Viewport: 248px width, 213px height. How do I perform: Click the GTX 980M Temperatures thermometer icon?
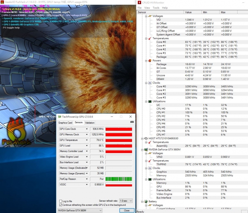[x=150, y=161]
